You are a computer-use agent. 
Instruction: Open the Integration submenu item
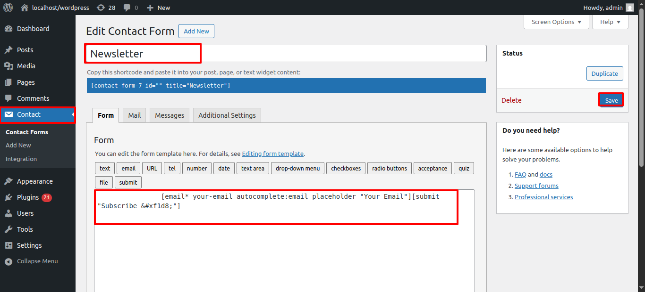click(21, 159)
